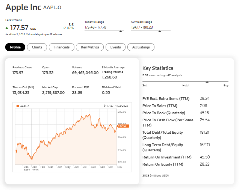Click the Buy label under rating bar
239x193 pixels.
click(x=226, y=86)
